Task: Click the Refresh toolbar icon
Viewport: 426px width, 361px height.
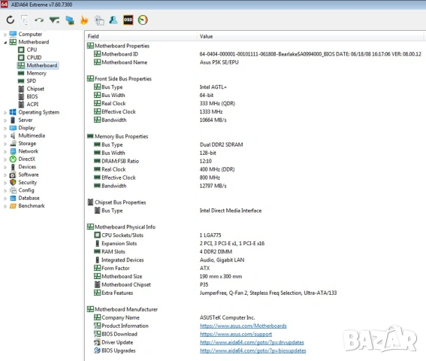Action: (x=11, y=20)
